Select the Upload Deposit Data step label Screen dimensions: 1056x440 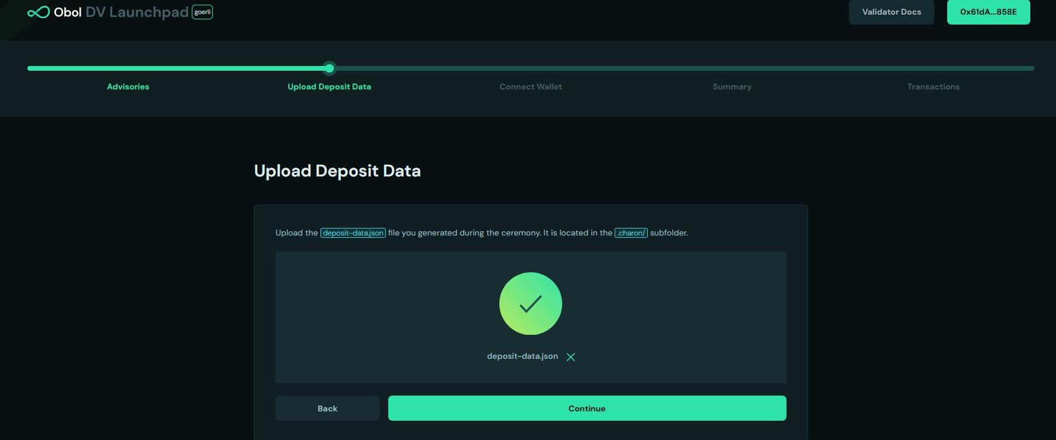coord(329,86)
